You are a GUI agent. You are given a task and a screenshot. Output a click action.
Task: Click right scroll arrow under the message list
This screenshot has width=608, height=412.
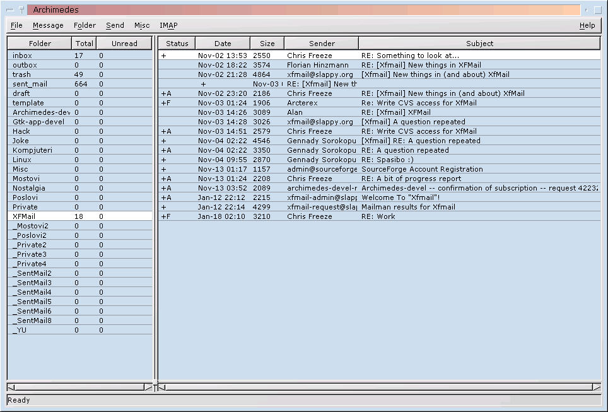596,387
